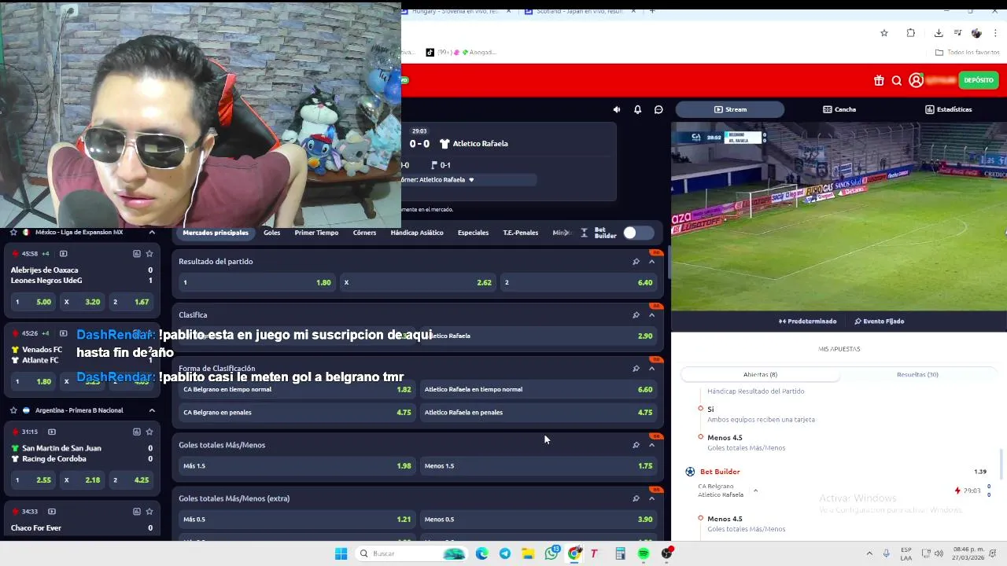
Task: Open Telegram from the taskbar
Action: (505, 553)
